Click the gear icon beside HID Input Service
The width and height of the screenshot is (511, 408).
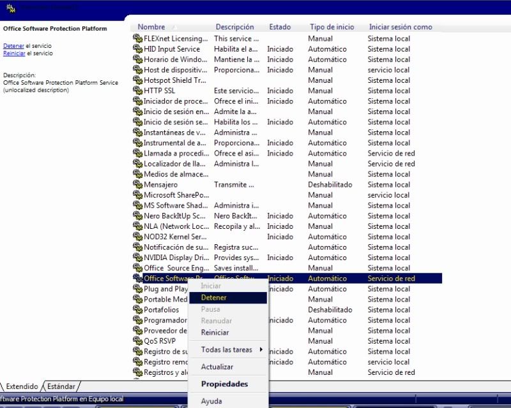point(137,49)
